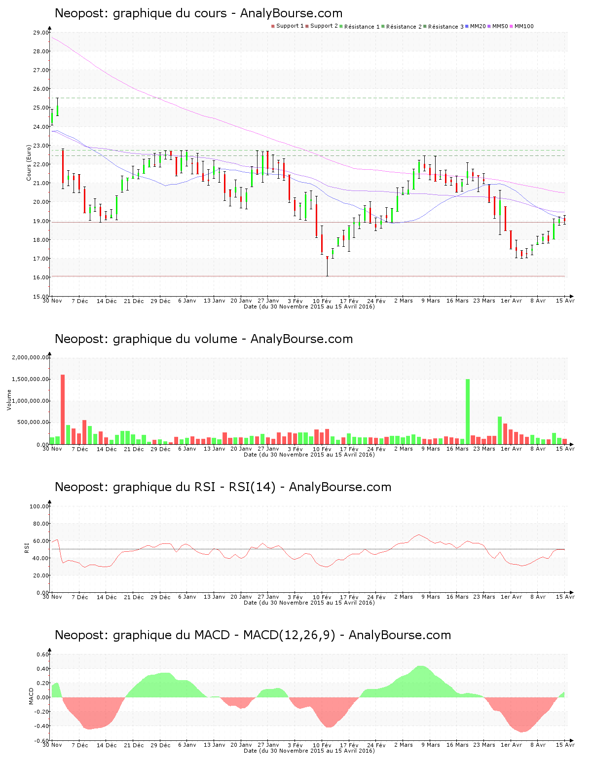Click the 'graphique du cours' chart title
Image resolution: width=592 pixels, height=765 pixels.
198,13
